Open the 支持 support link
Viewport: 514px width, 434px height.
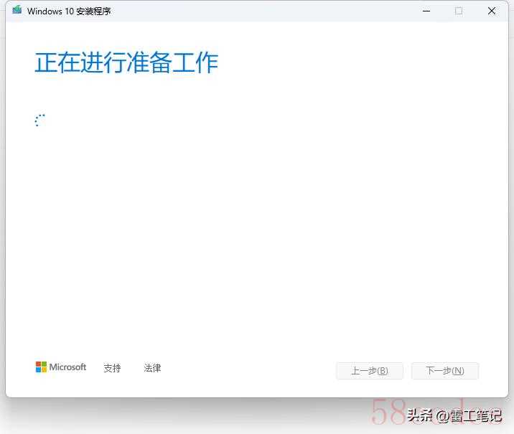[x=113, y=368]
